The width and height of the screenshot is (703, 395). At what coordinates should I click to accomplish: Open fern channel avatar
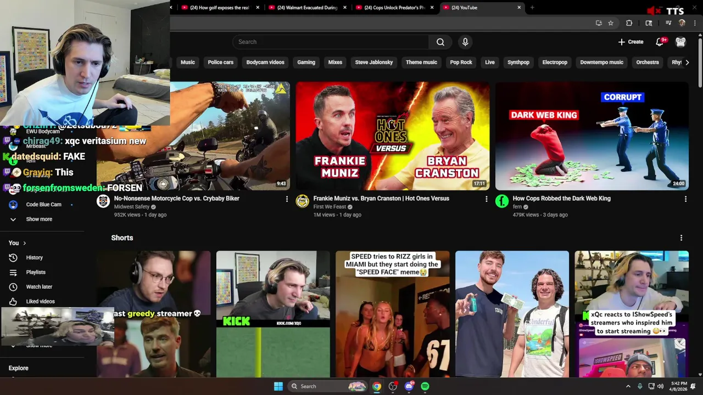[x=502, y=201]
